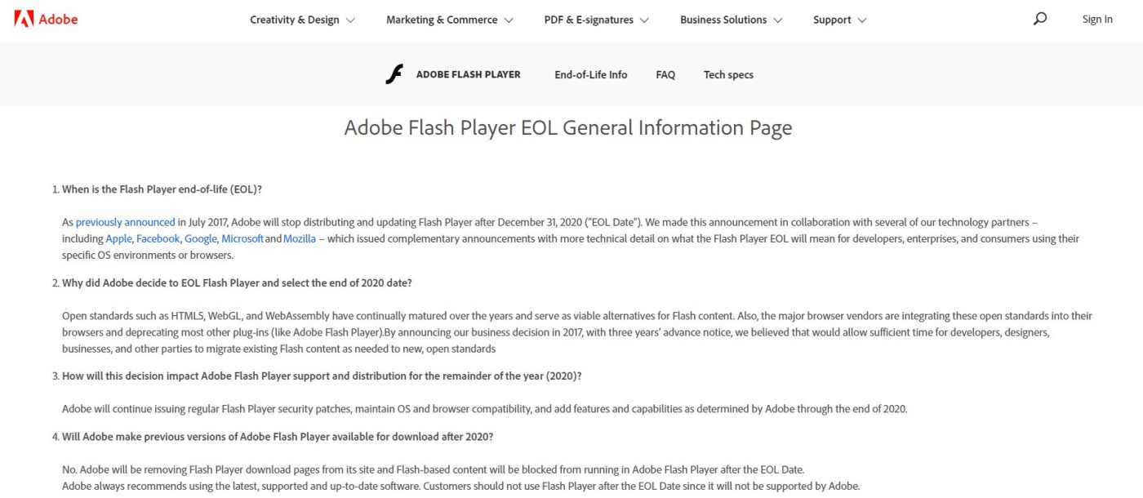The width and height of the screenshot is (1143, 498).
Task: Click the ADOBE FLASH PLAYER title text
Action: point(468,74)
